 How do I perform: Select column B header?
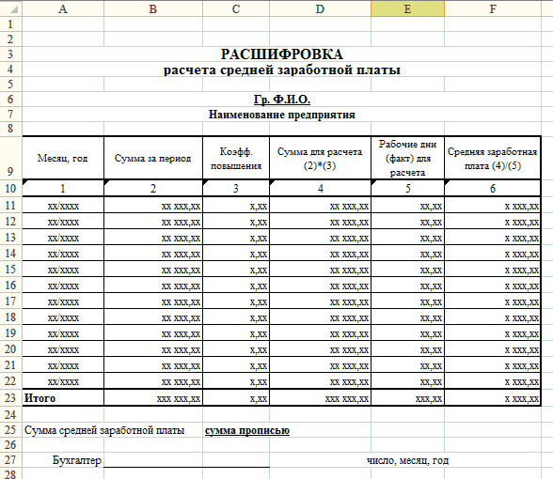[153, 8]
